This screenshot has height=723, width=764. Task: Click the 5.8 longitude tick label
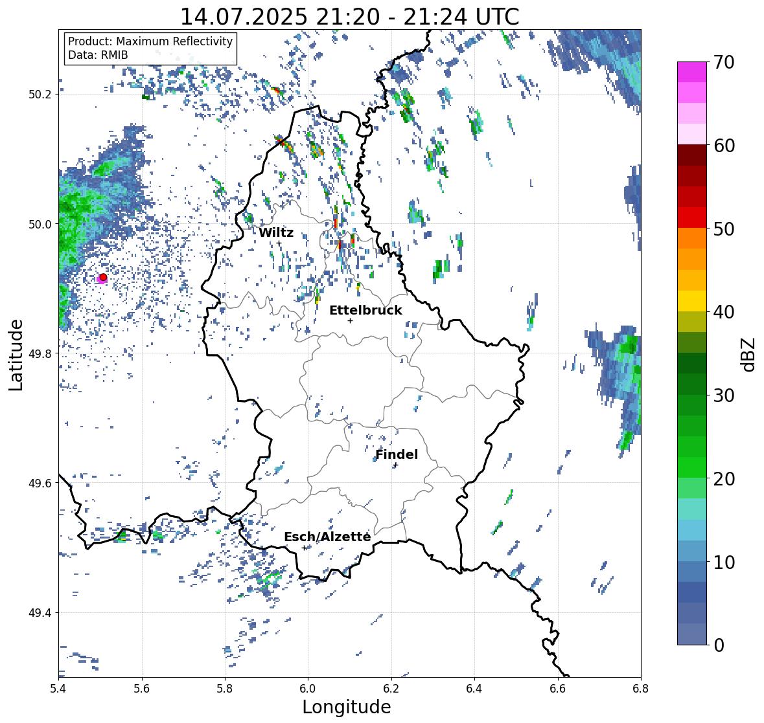[225, 689]
